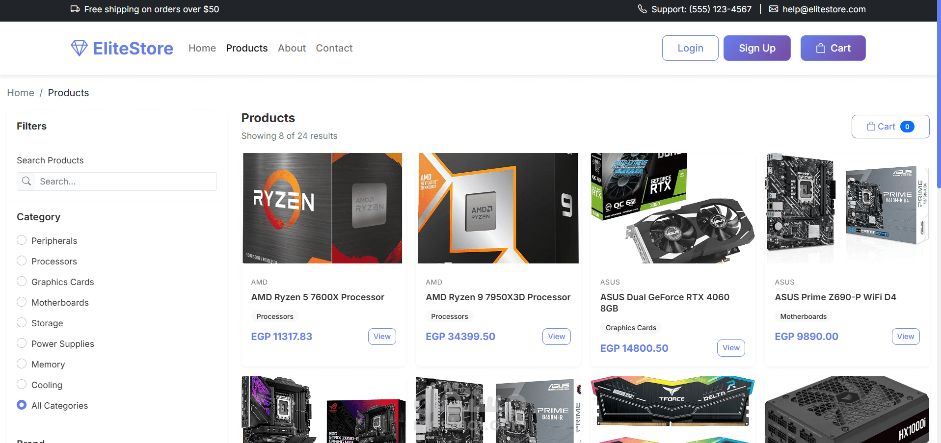Viewport: 941px width, 443px height.
Task: Click the search magnifier icon in Filters
Action: click(x=27, y=182)
